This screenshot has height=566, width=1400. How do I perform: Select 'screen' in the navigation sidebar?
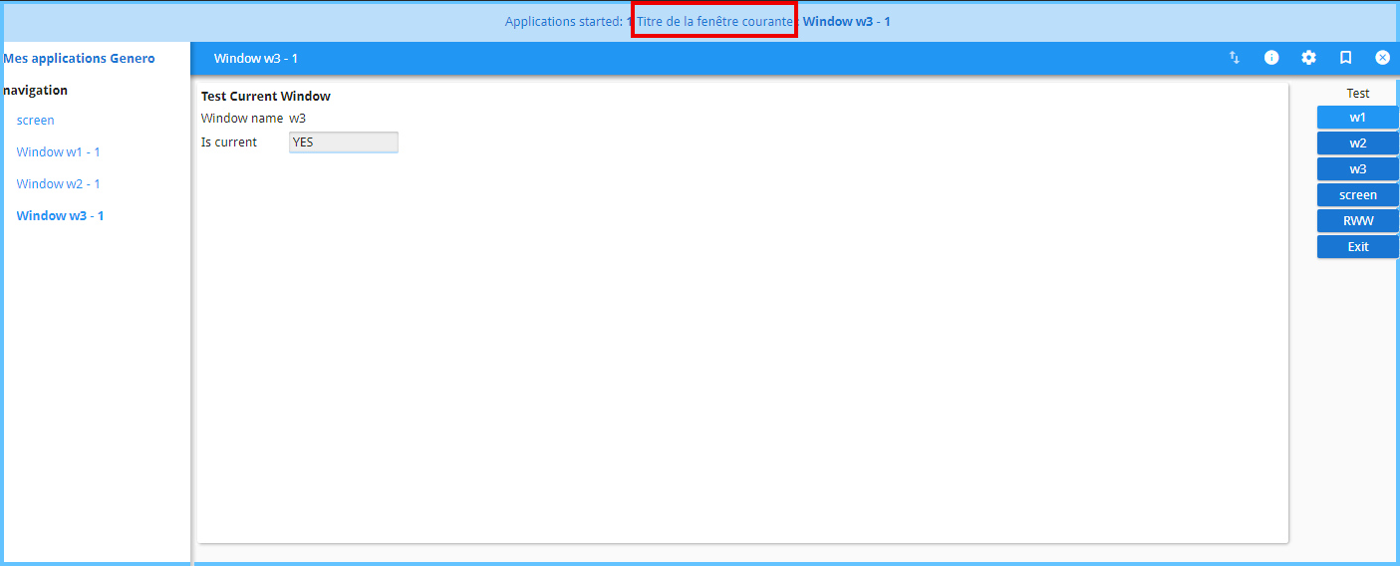36,121
